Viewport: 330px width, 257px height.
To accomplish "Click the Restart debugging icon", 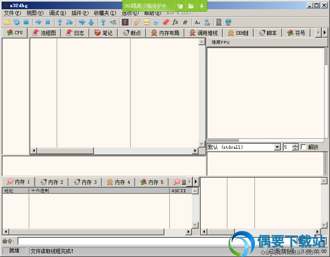I will [x=16, y=22].
